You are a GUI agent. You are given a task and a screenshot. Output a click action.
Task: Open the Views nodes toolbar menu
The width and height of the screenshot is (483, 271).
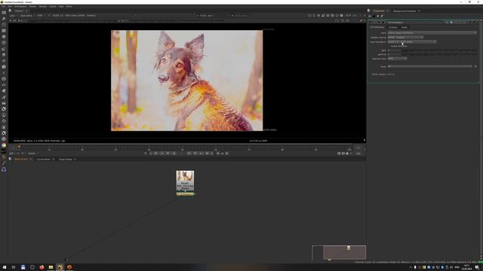4,85
